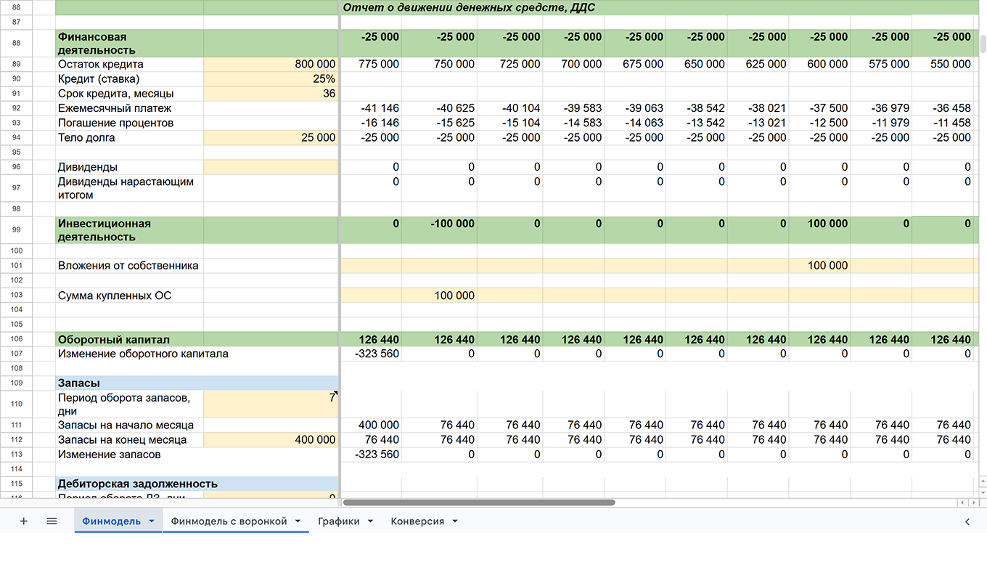This screenshot has height=570, width=987.
Task: Select row header 112
Action: [17, 439]
